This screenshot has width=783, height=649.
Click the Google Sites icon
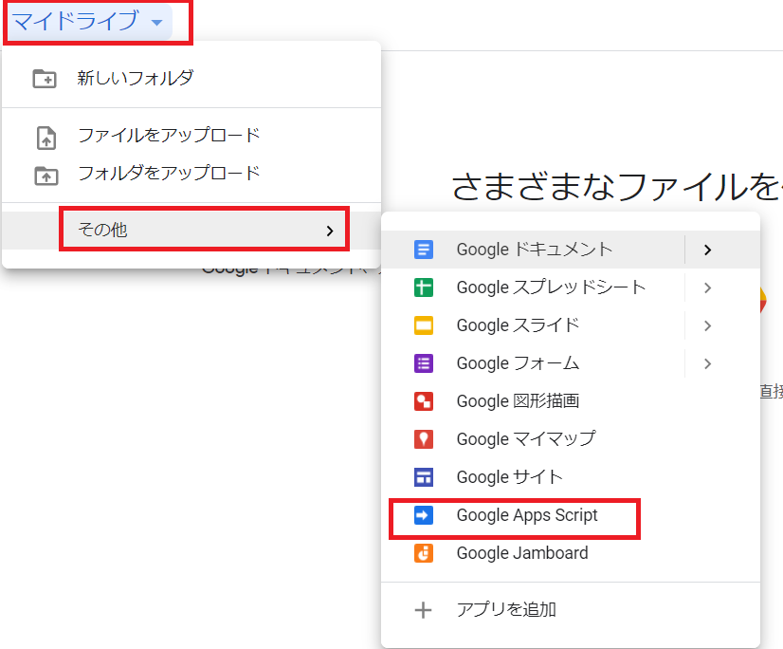424,477
